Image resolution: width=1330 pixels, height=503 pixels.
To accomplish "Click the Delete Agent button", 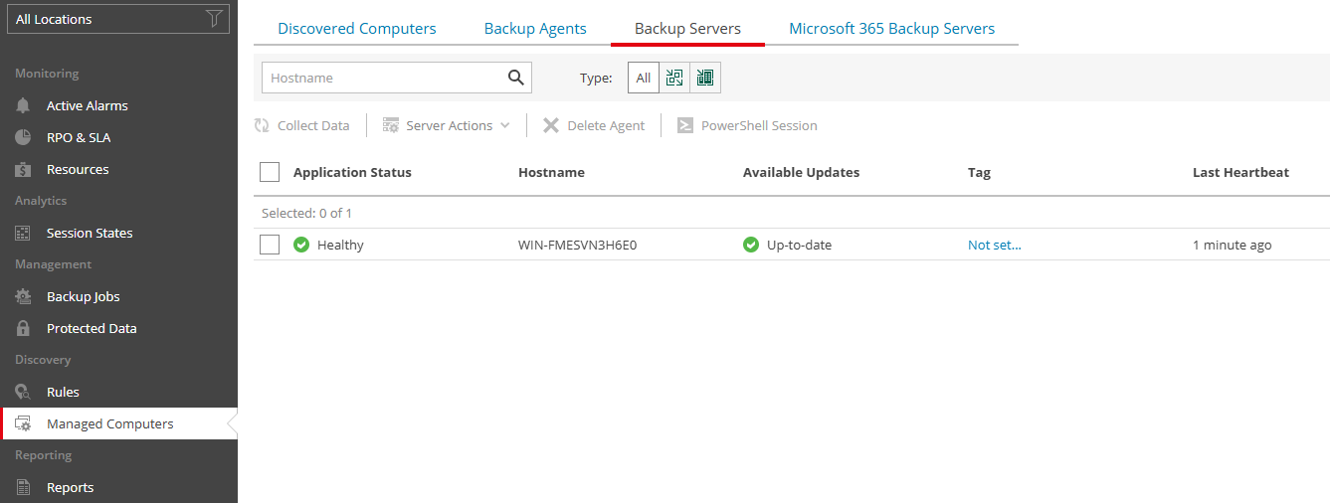I will [x=594, y=125].
